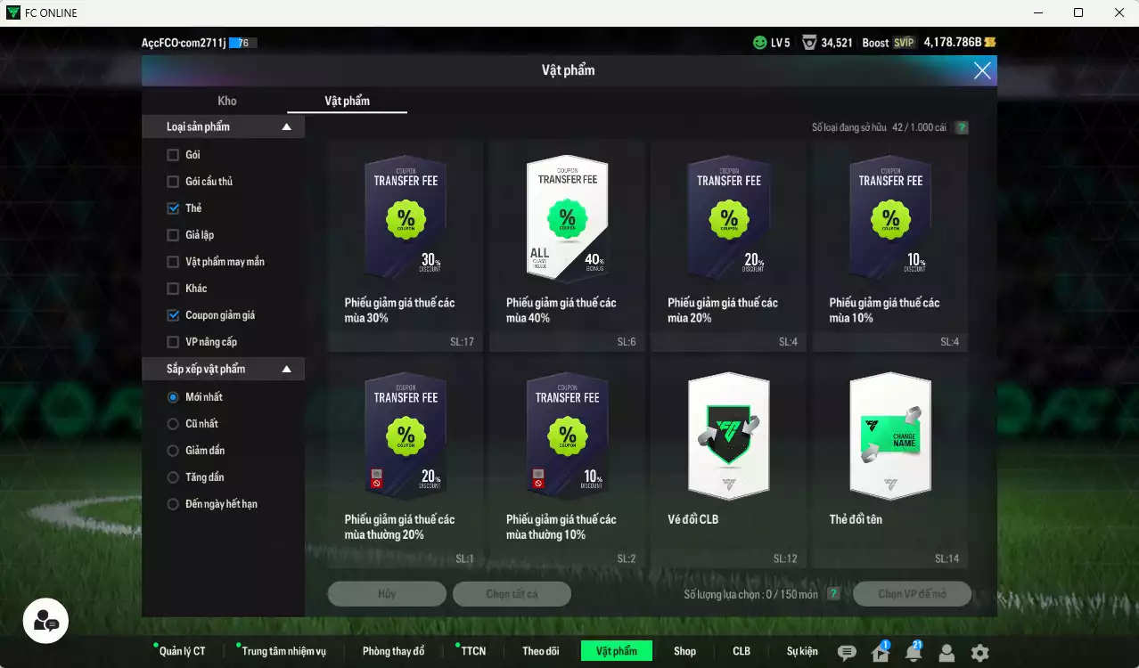
Task: Uncheck the Coupon giảm giá filter
Action: click(173, 315)
